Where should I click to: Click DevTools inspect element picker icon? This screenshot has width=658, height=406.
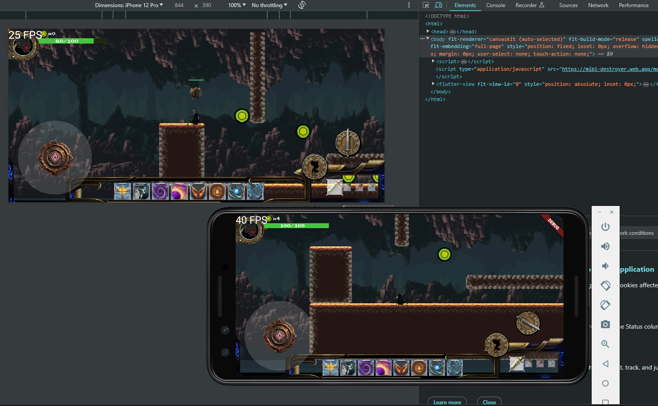(426, 5)
